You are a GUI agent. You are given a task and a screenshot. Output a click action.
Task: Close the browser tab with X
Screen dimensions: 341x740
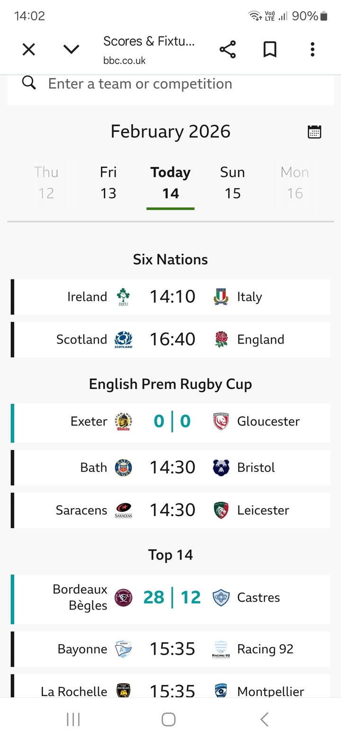[x=29, y=49]
